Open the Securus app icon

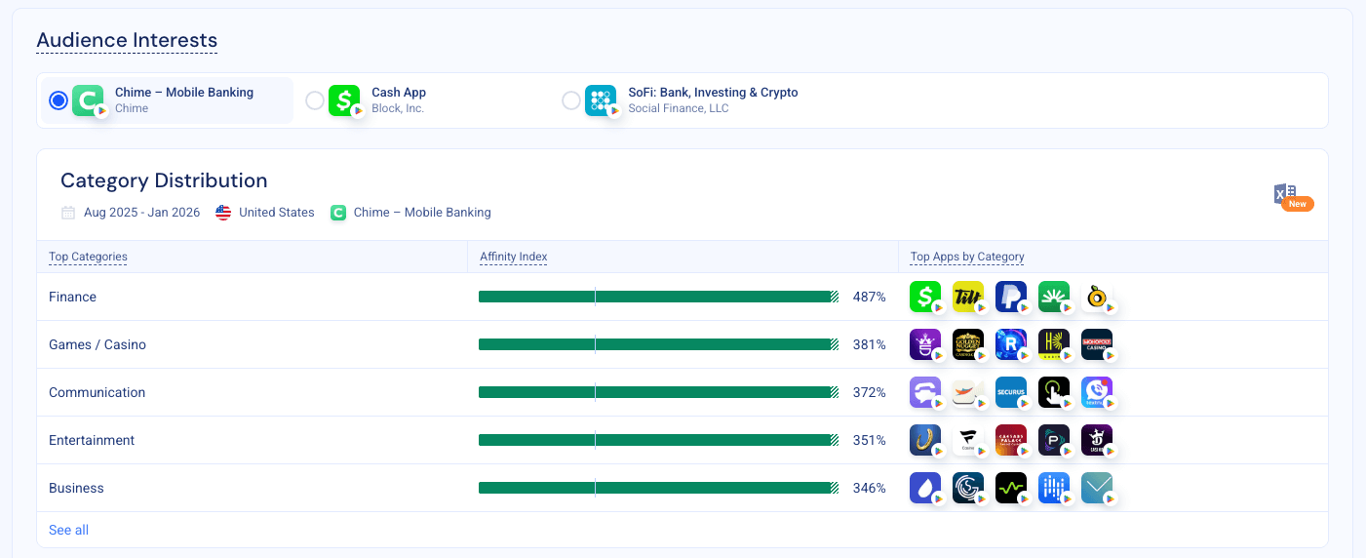[x=1011, y=392]
